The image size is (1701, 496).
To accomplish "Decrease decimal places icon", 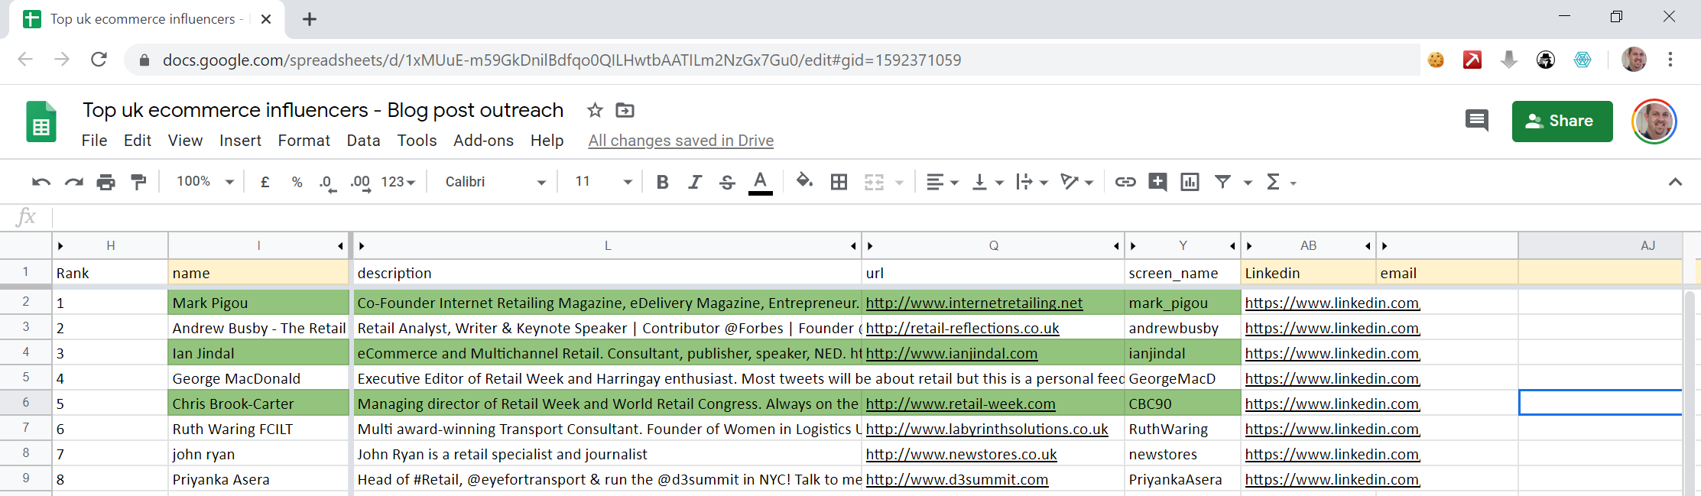I will 327,183.
